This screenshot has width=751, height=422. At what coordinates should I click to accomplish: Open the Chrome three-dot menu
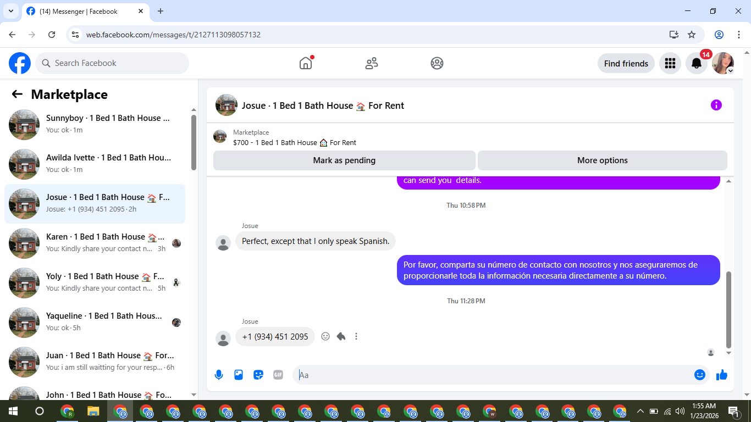(738, 35)
